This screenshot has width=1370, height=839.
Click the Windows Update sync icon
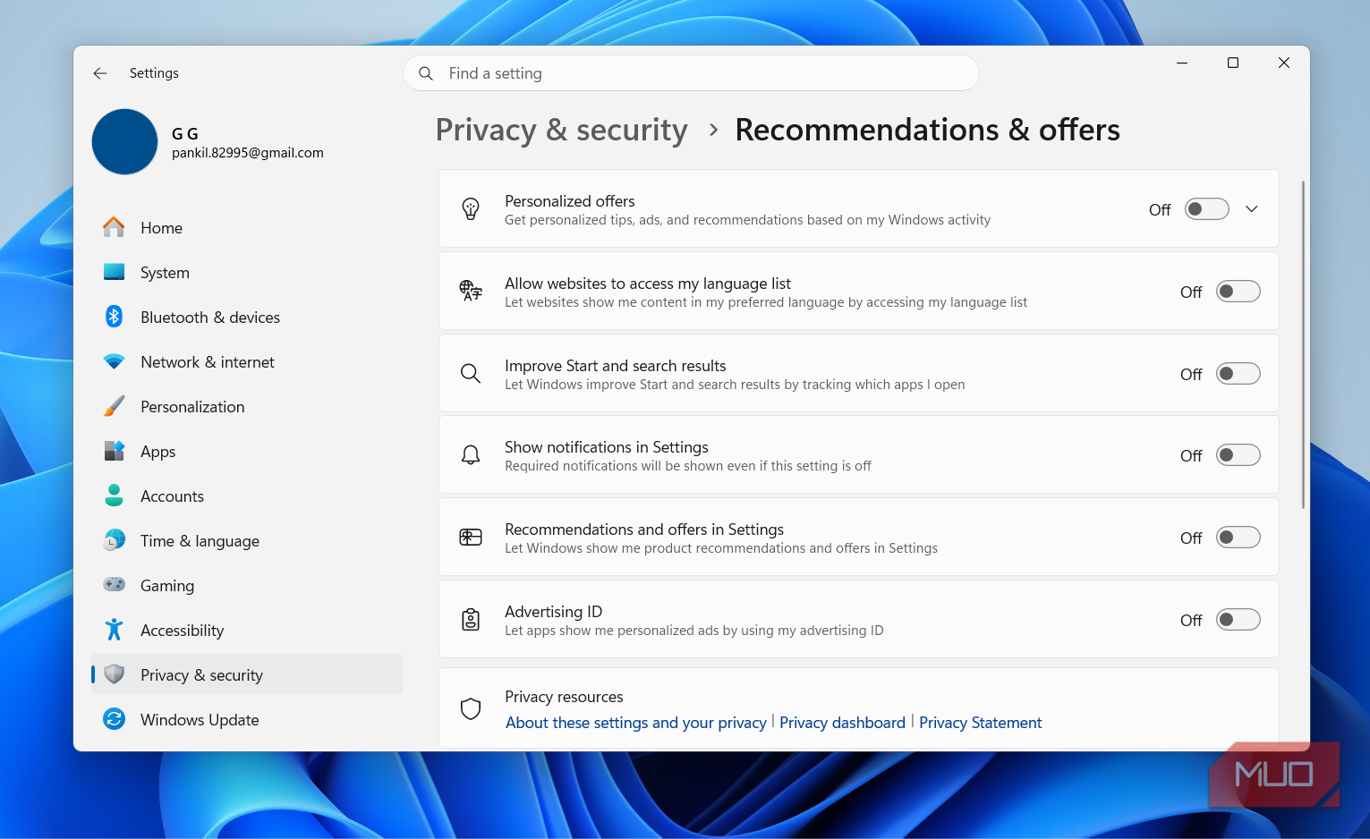pos(114,719)
